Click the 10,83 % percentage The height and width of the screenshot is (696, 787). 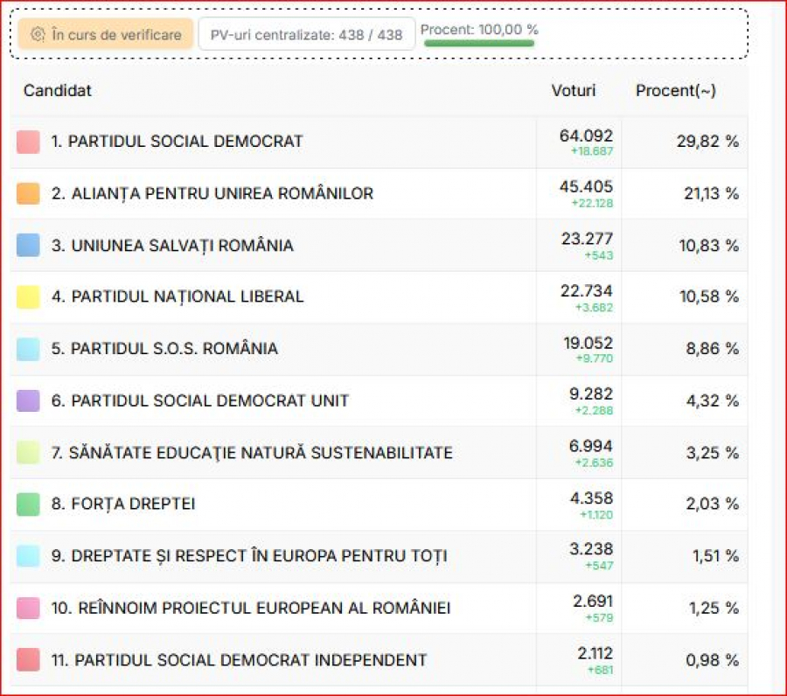(708, 246)
